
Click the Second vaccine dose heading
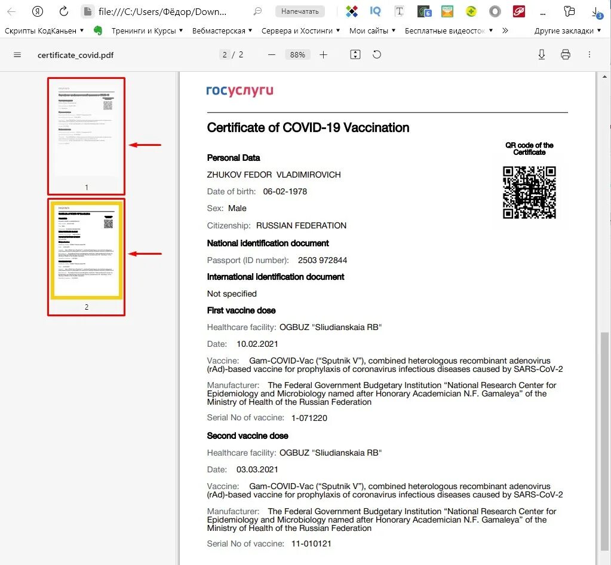(247, 436)
